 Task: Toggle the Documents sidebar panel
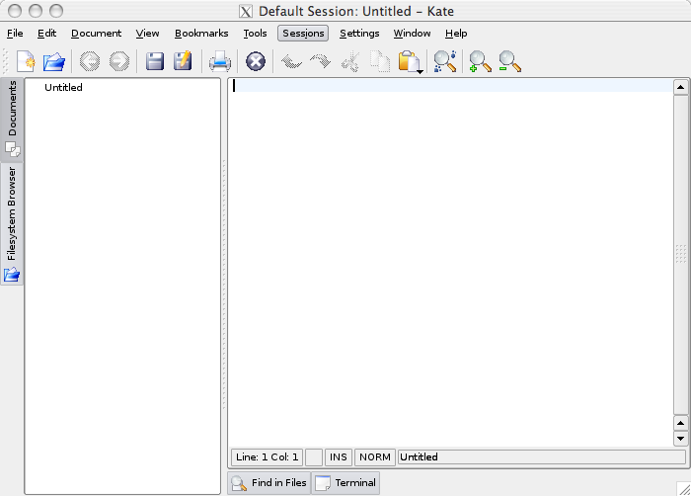[x=12, y=119]
